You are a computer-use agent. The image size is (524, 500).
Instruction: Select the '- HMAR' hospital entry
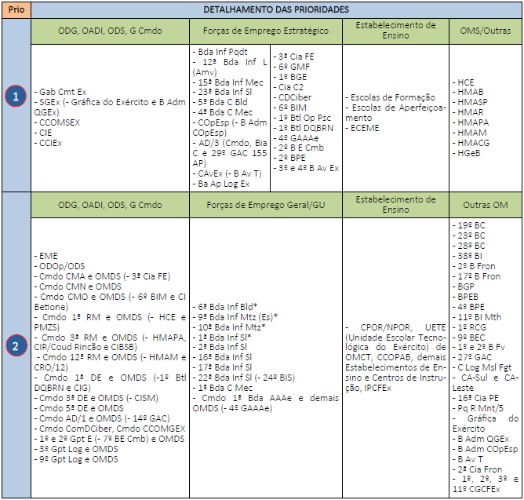468,112
